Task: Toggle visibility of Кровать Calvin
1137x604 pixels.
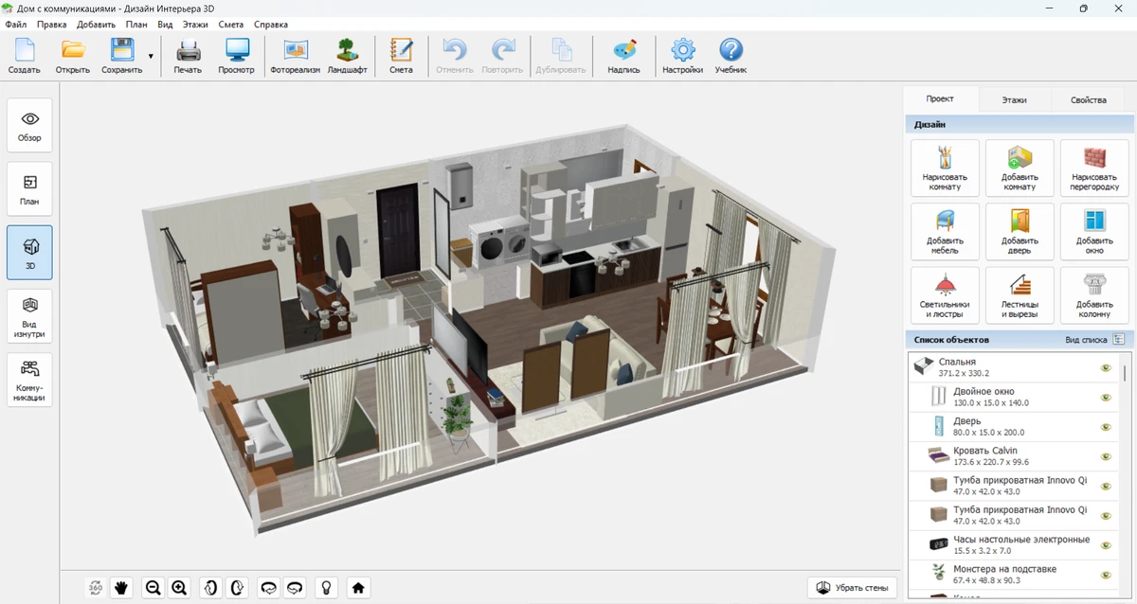Action: [1105, 456]
